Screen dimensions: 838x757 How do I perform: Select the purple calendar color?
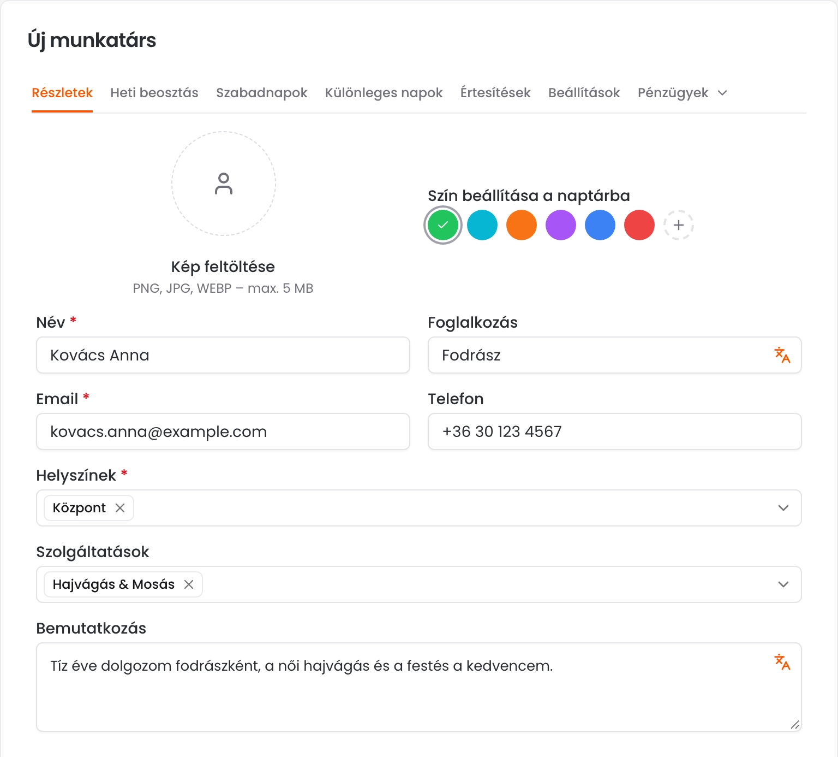pyautogui.click(x=561, y=225)
